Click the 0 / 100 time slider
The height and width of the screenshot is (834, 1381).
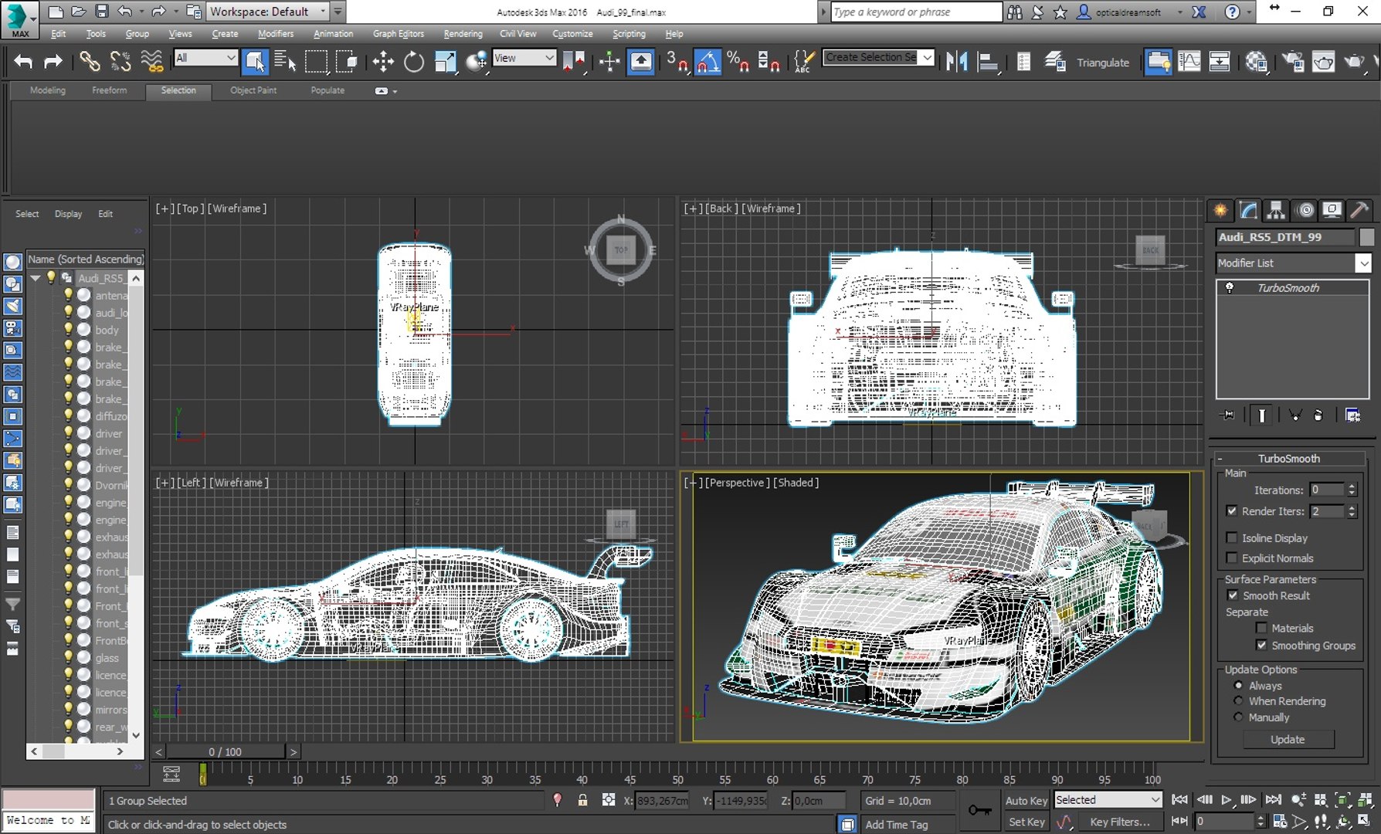225,751
